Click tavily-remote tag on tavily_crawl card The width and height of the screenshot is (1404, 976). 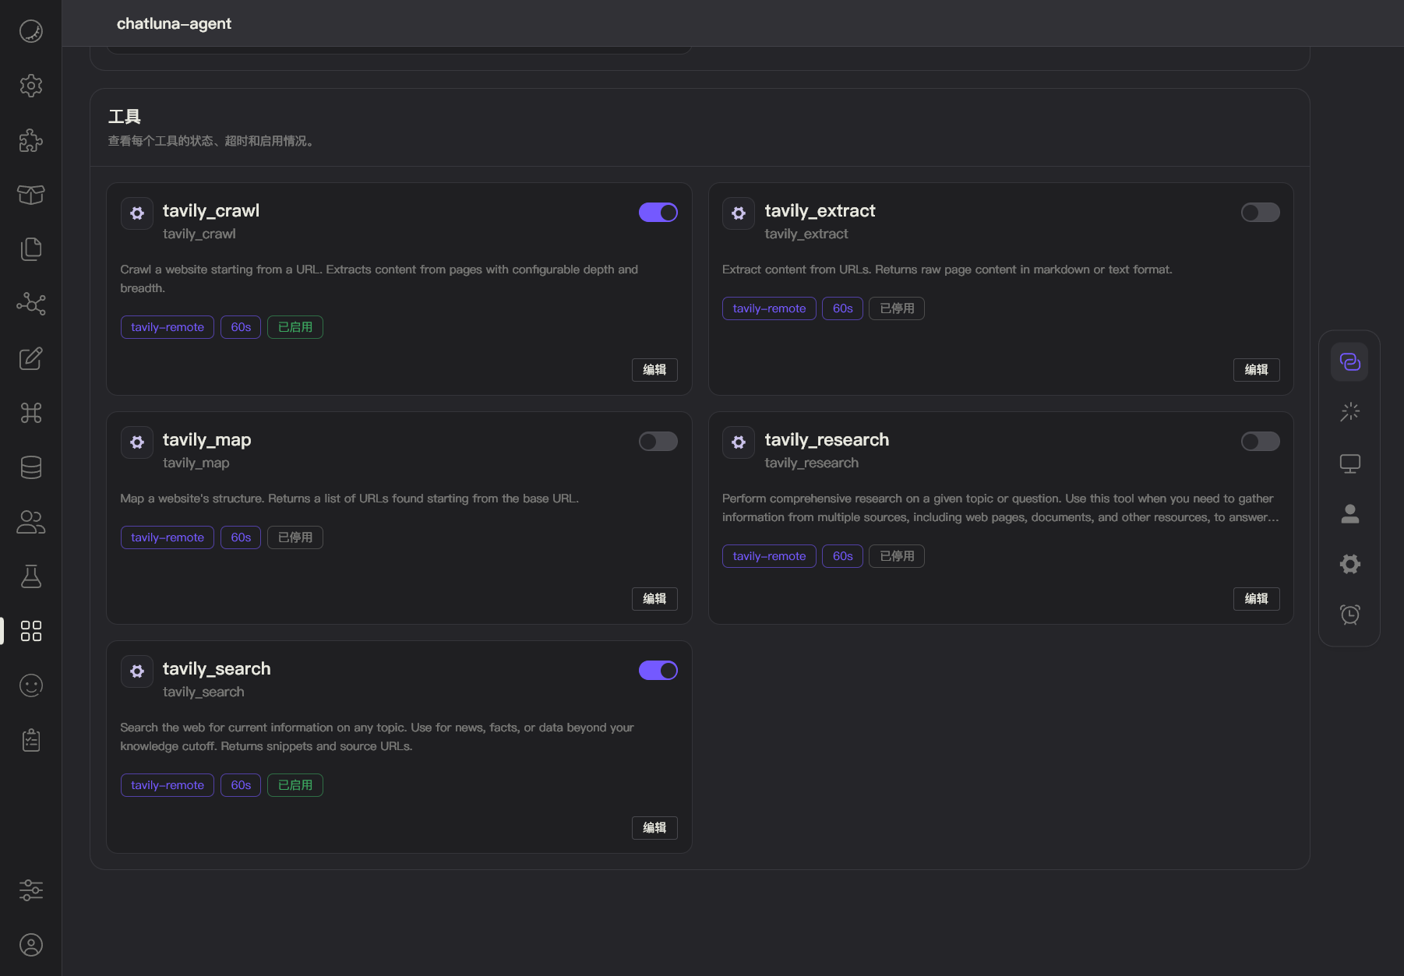[168, 327]
